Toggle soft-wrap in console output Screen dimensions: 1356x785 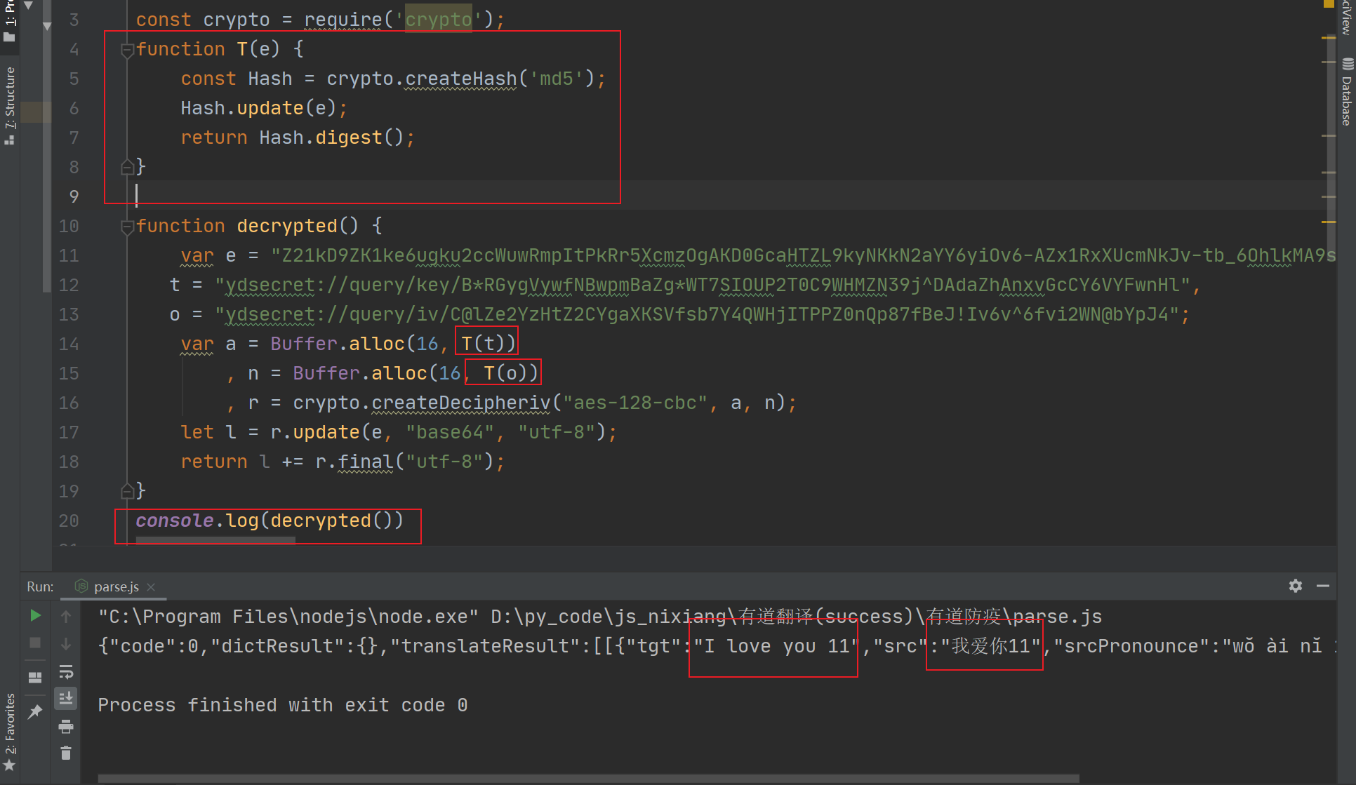[x=66, y=672]
